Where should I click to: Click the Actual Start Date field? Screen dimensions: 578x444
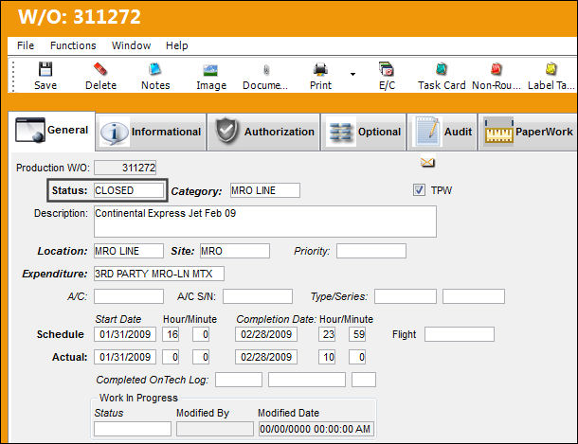pyautogui.click(x=125, y=357)
